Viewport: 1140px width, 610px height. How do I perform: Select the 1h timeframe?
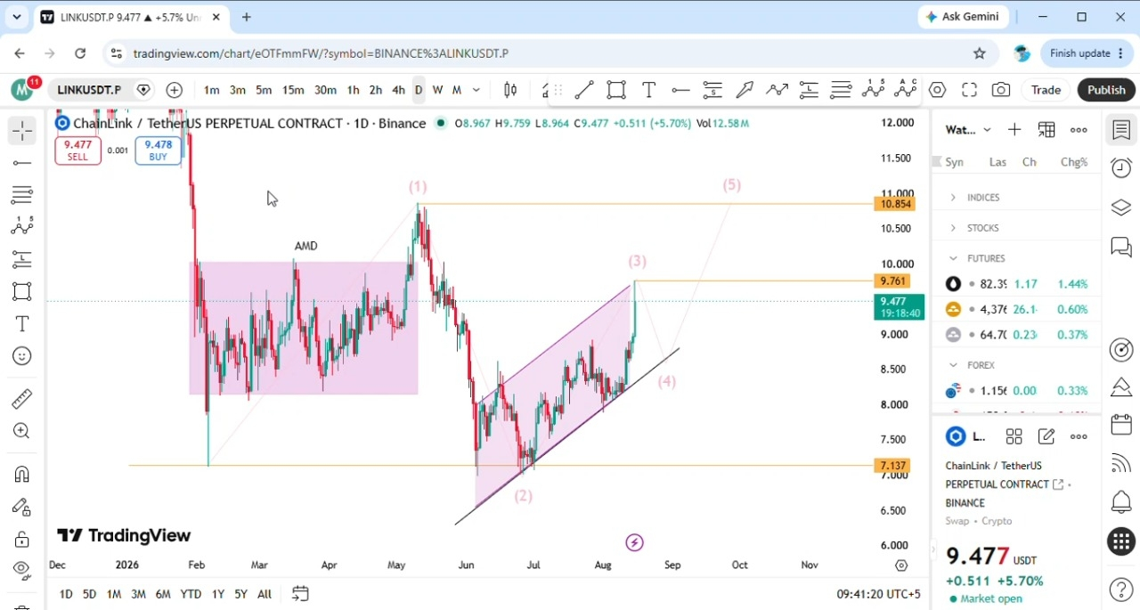point(353,90)
